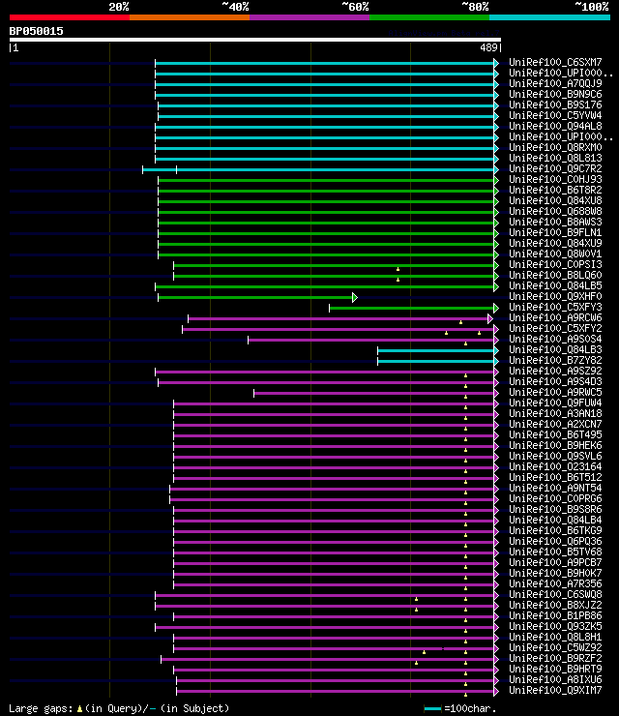Image resolution: width=619 pixels, height=716 pixels.
Task: Click the cyan ~100% identity legend bar
Action: click(549, 17)
